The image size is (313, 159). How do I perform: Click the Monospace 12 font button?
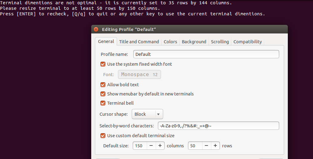(x=139, y=75)
